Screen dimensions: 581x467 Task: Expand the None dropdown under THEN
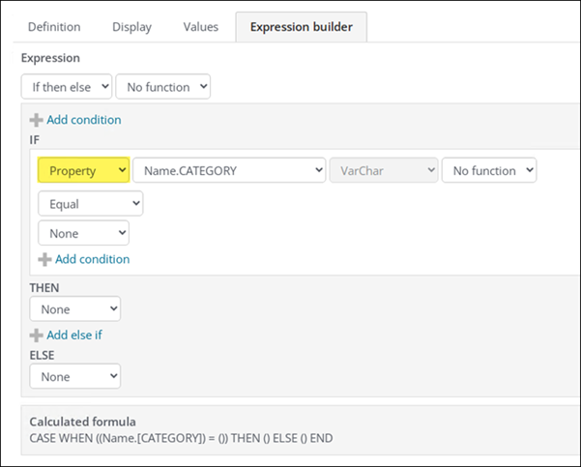pos(74,308)
